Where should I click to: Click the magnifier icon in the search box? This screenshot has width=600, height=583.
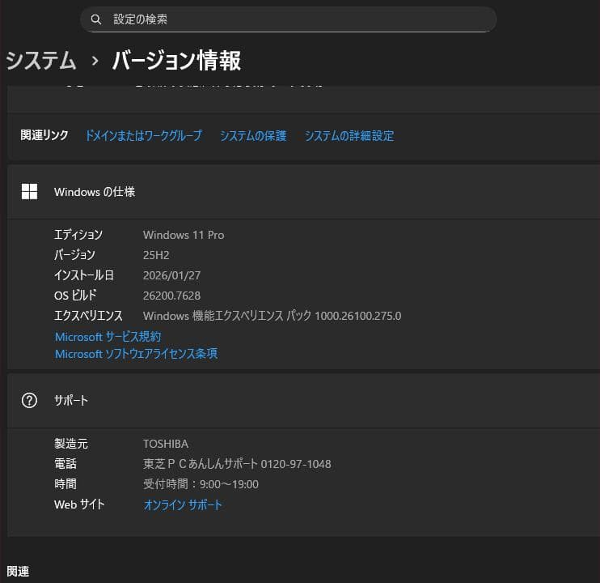coord(96,19)
